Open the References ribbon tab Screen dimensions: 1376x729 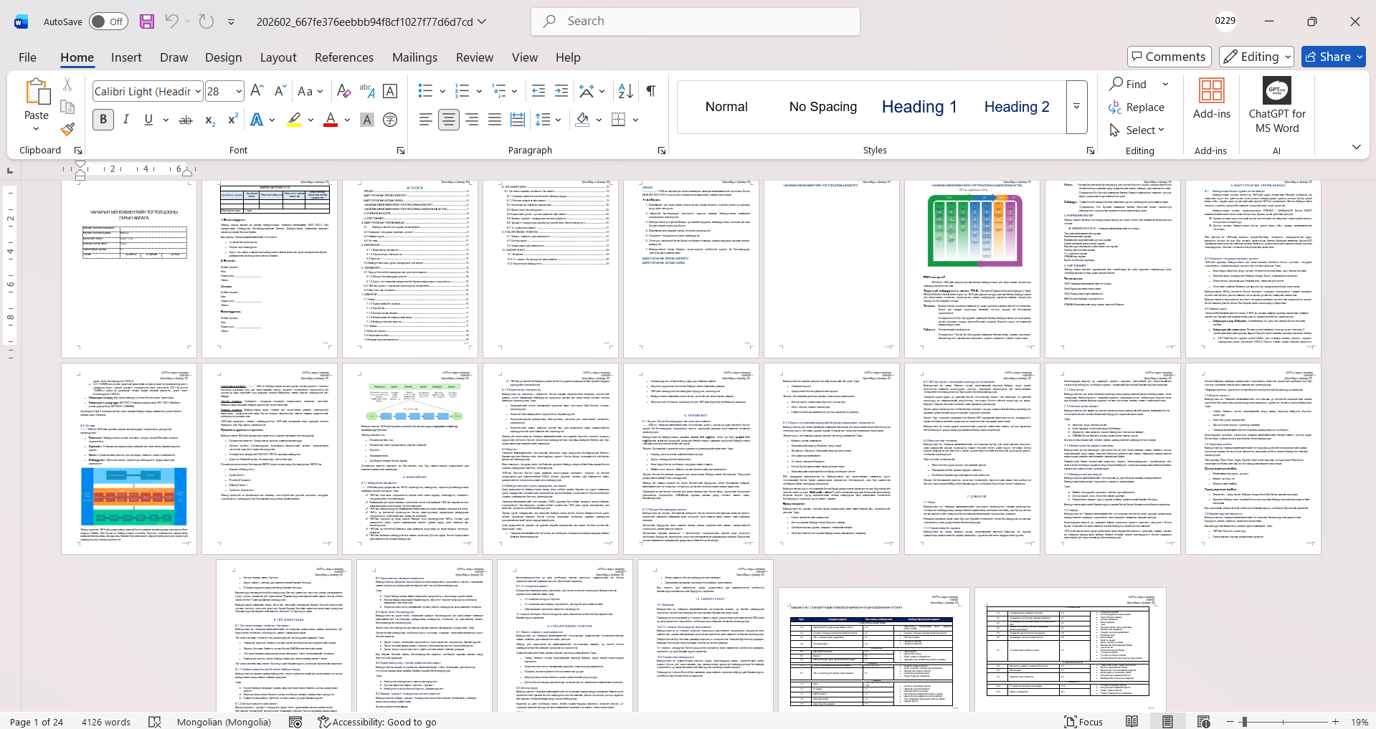(344, 57)
